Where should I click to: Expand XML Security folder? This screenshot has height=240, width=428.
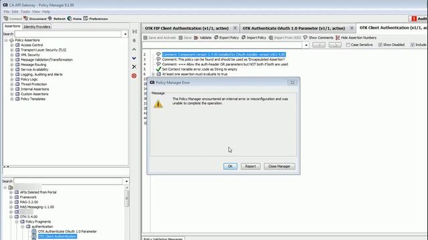tap(12, 55)
